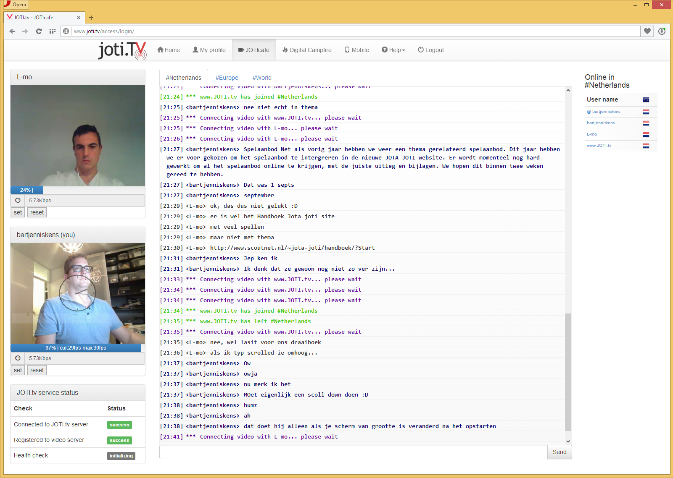Screen dimensions: 673x478
Task: Click bartjenniskens (you) webcam video
Action: 78,293
